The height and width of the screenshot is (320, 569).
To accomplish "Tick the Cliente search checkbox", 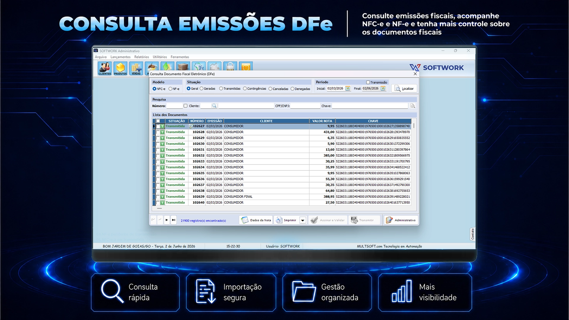I will [x=186, y=106].
